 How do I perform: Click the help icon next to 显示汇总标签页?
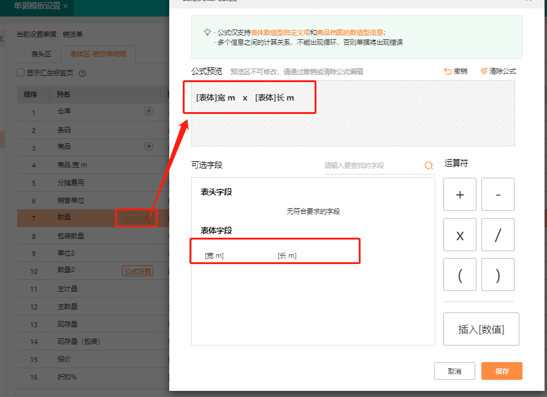[x=82, y=73]
